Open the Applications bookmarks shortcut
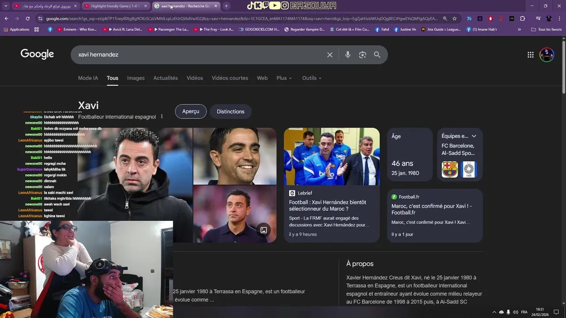This screenshot has height=318, width=566. pos(16,30)
